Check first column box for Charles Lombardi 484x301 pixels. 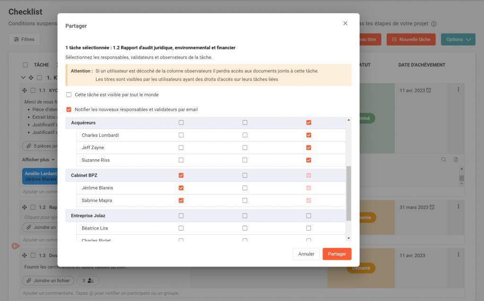click(x=181, y=135)
